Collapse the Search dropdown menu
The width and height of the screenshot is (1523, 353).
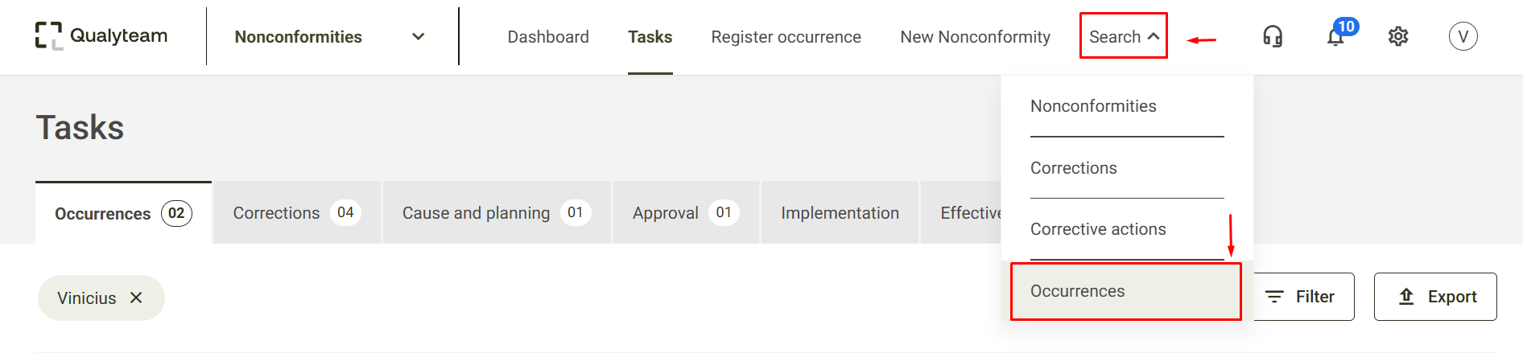pos(1124,37)
